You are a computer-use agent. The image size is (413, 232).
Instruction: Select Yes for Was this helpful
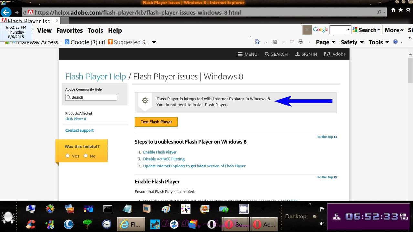click(68, 156)
